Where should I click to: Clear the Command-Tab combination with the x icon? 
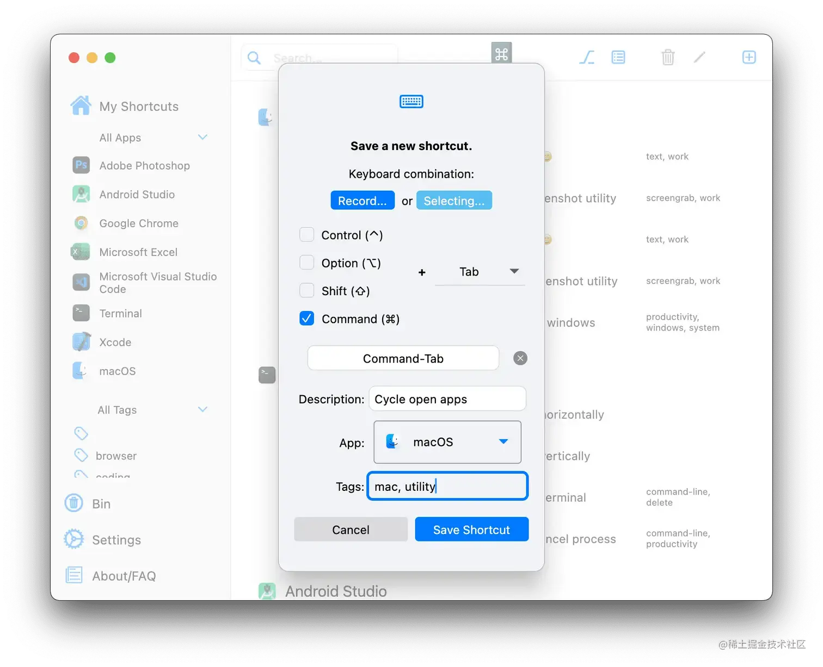(x=520, y=358)
